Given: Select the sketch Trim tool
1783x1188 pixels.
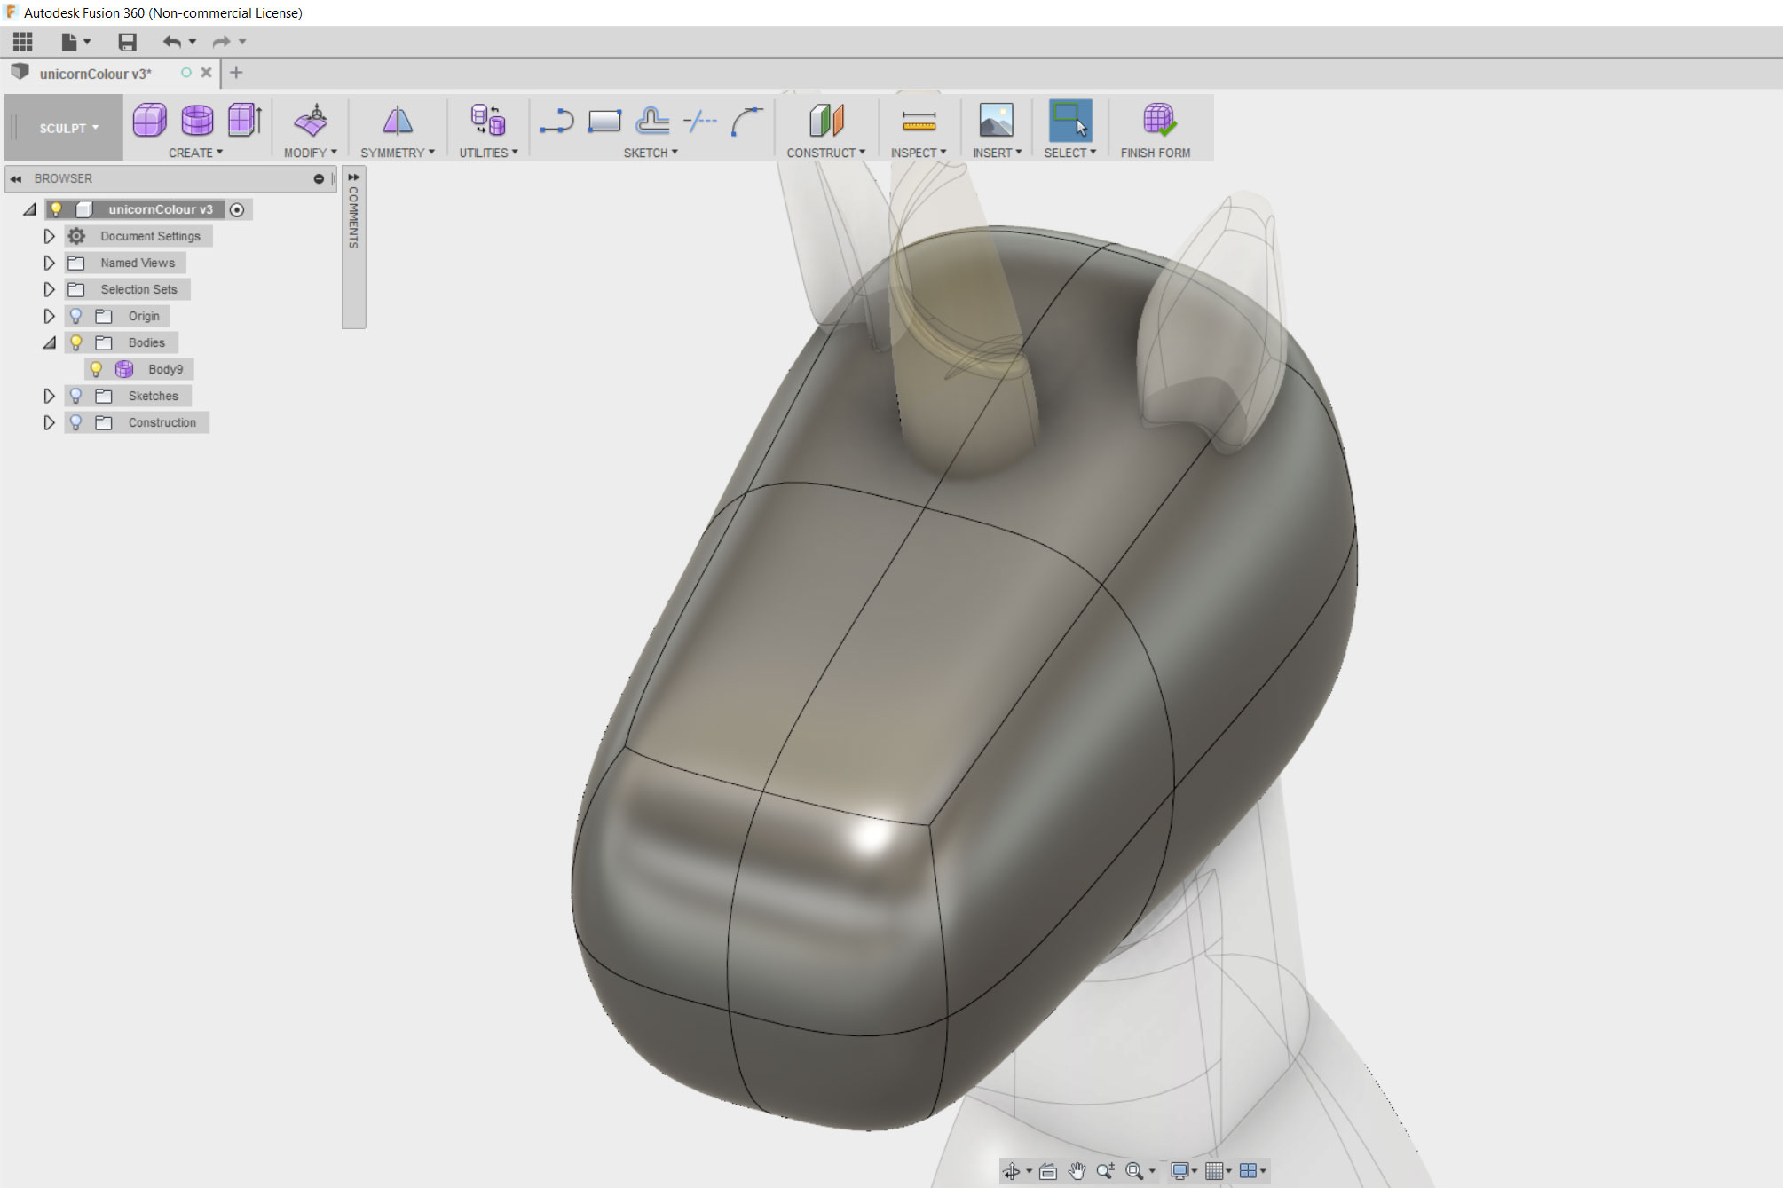Looking at the screenshot, I should pyautogui.click(x=700, y=121).
